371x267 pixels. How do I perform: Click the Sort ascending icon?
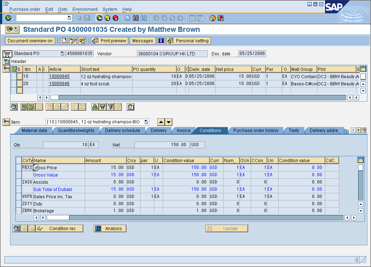click(x=95, y=107)
